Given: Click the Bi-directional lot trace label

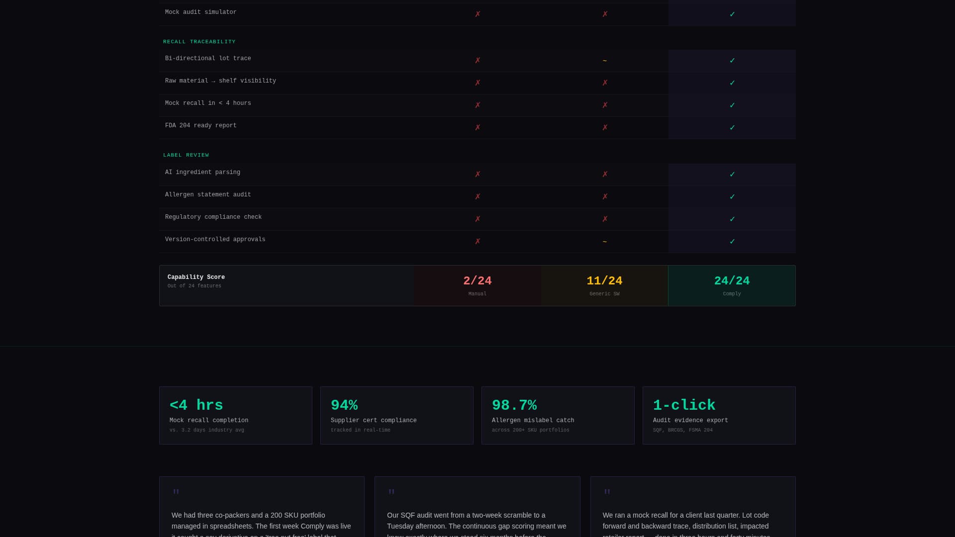Looking at the screenshot, I should click(208, 59).
